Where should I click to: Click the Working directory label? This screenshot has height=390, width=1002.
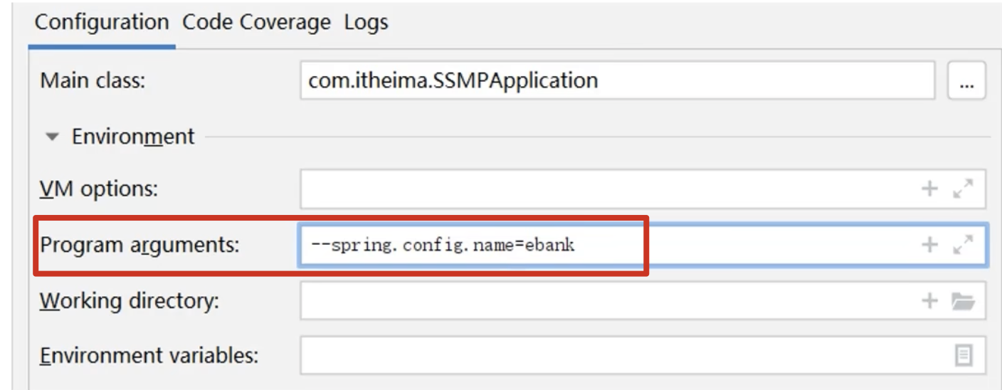pyautogui.click(x=130, y=302)
